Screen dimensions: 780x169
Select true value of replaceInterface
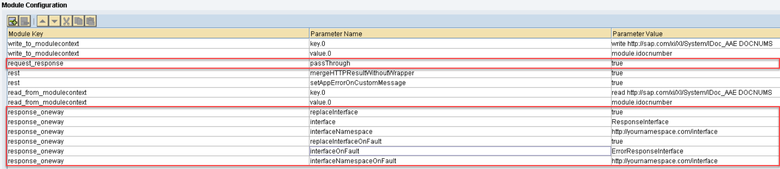695,112
